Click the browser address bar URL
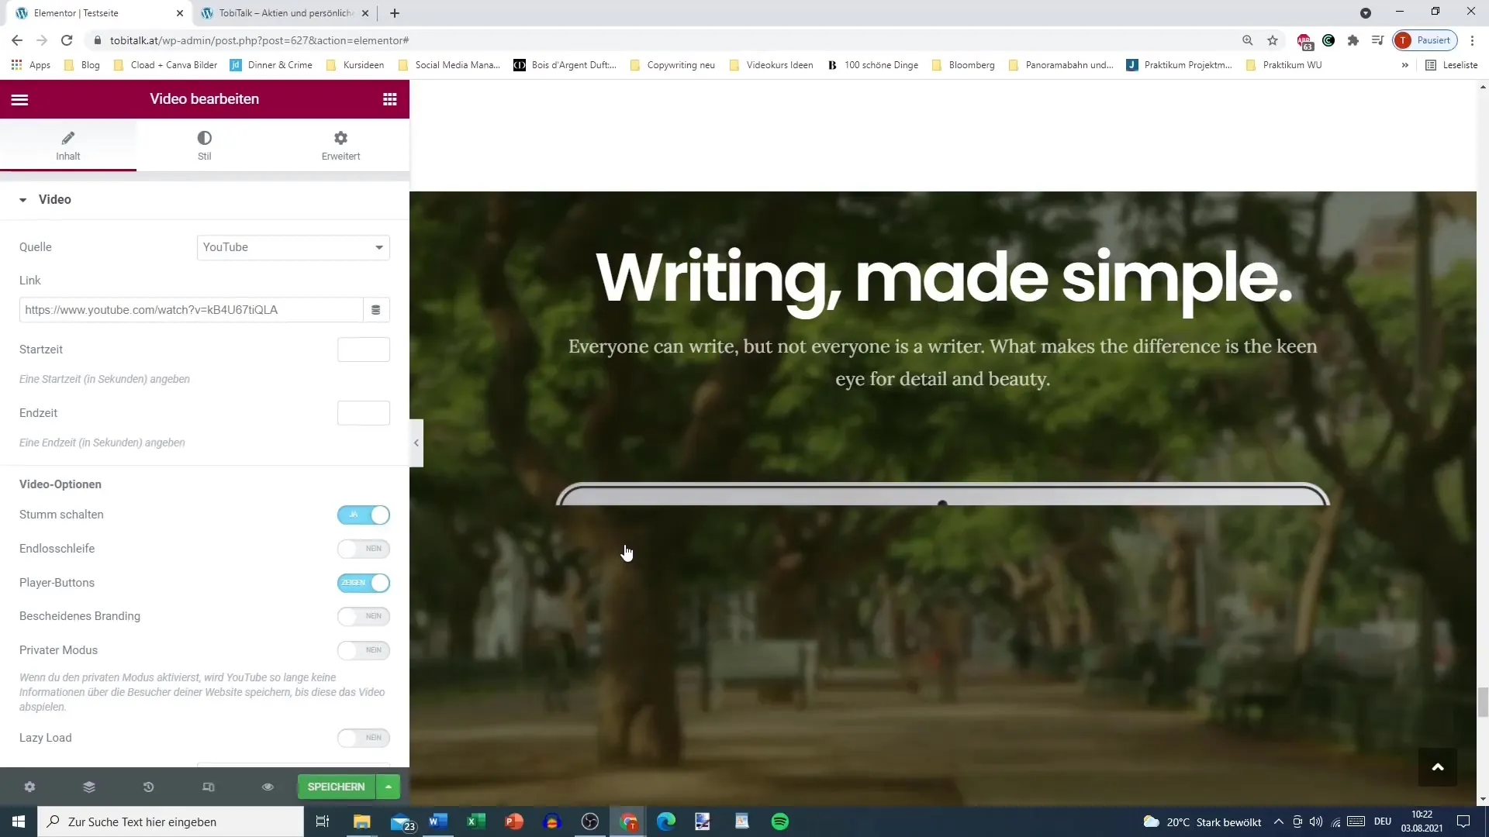This screenshot has width=1489, height=837. point(260,40)
